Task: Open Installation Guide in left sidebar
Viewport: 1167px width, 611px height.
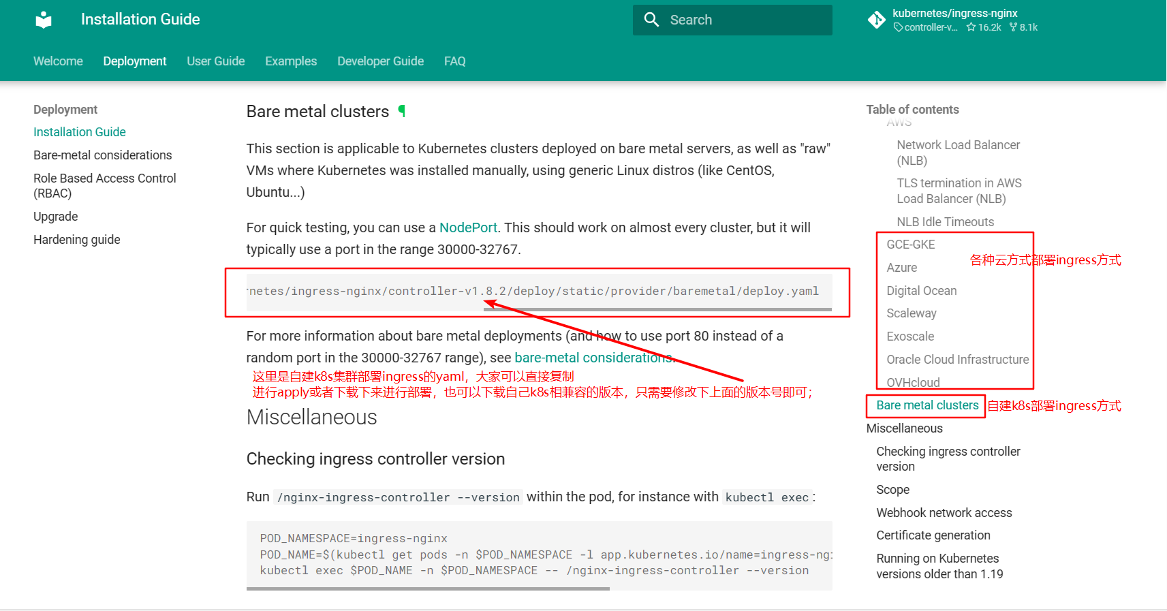Action: (x=80, y=132)
